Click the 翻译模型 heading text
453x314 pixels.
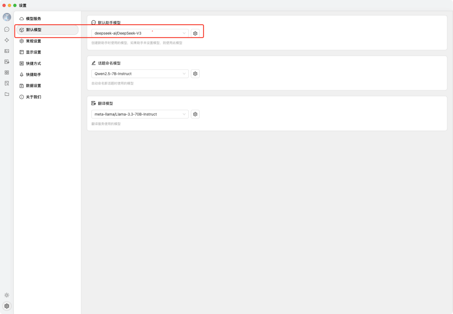[x=105, y=103]
